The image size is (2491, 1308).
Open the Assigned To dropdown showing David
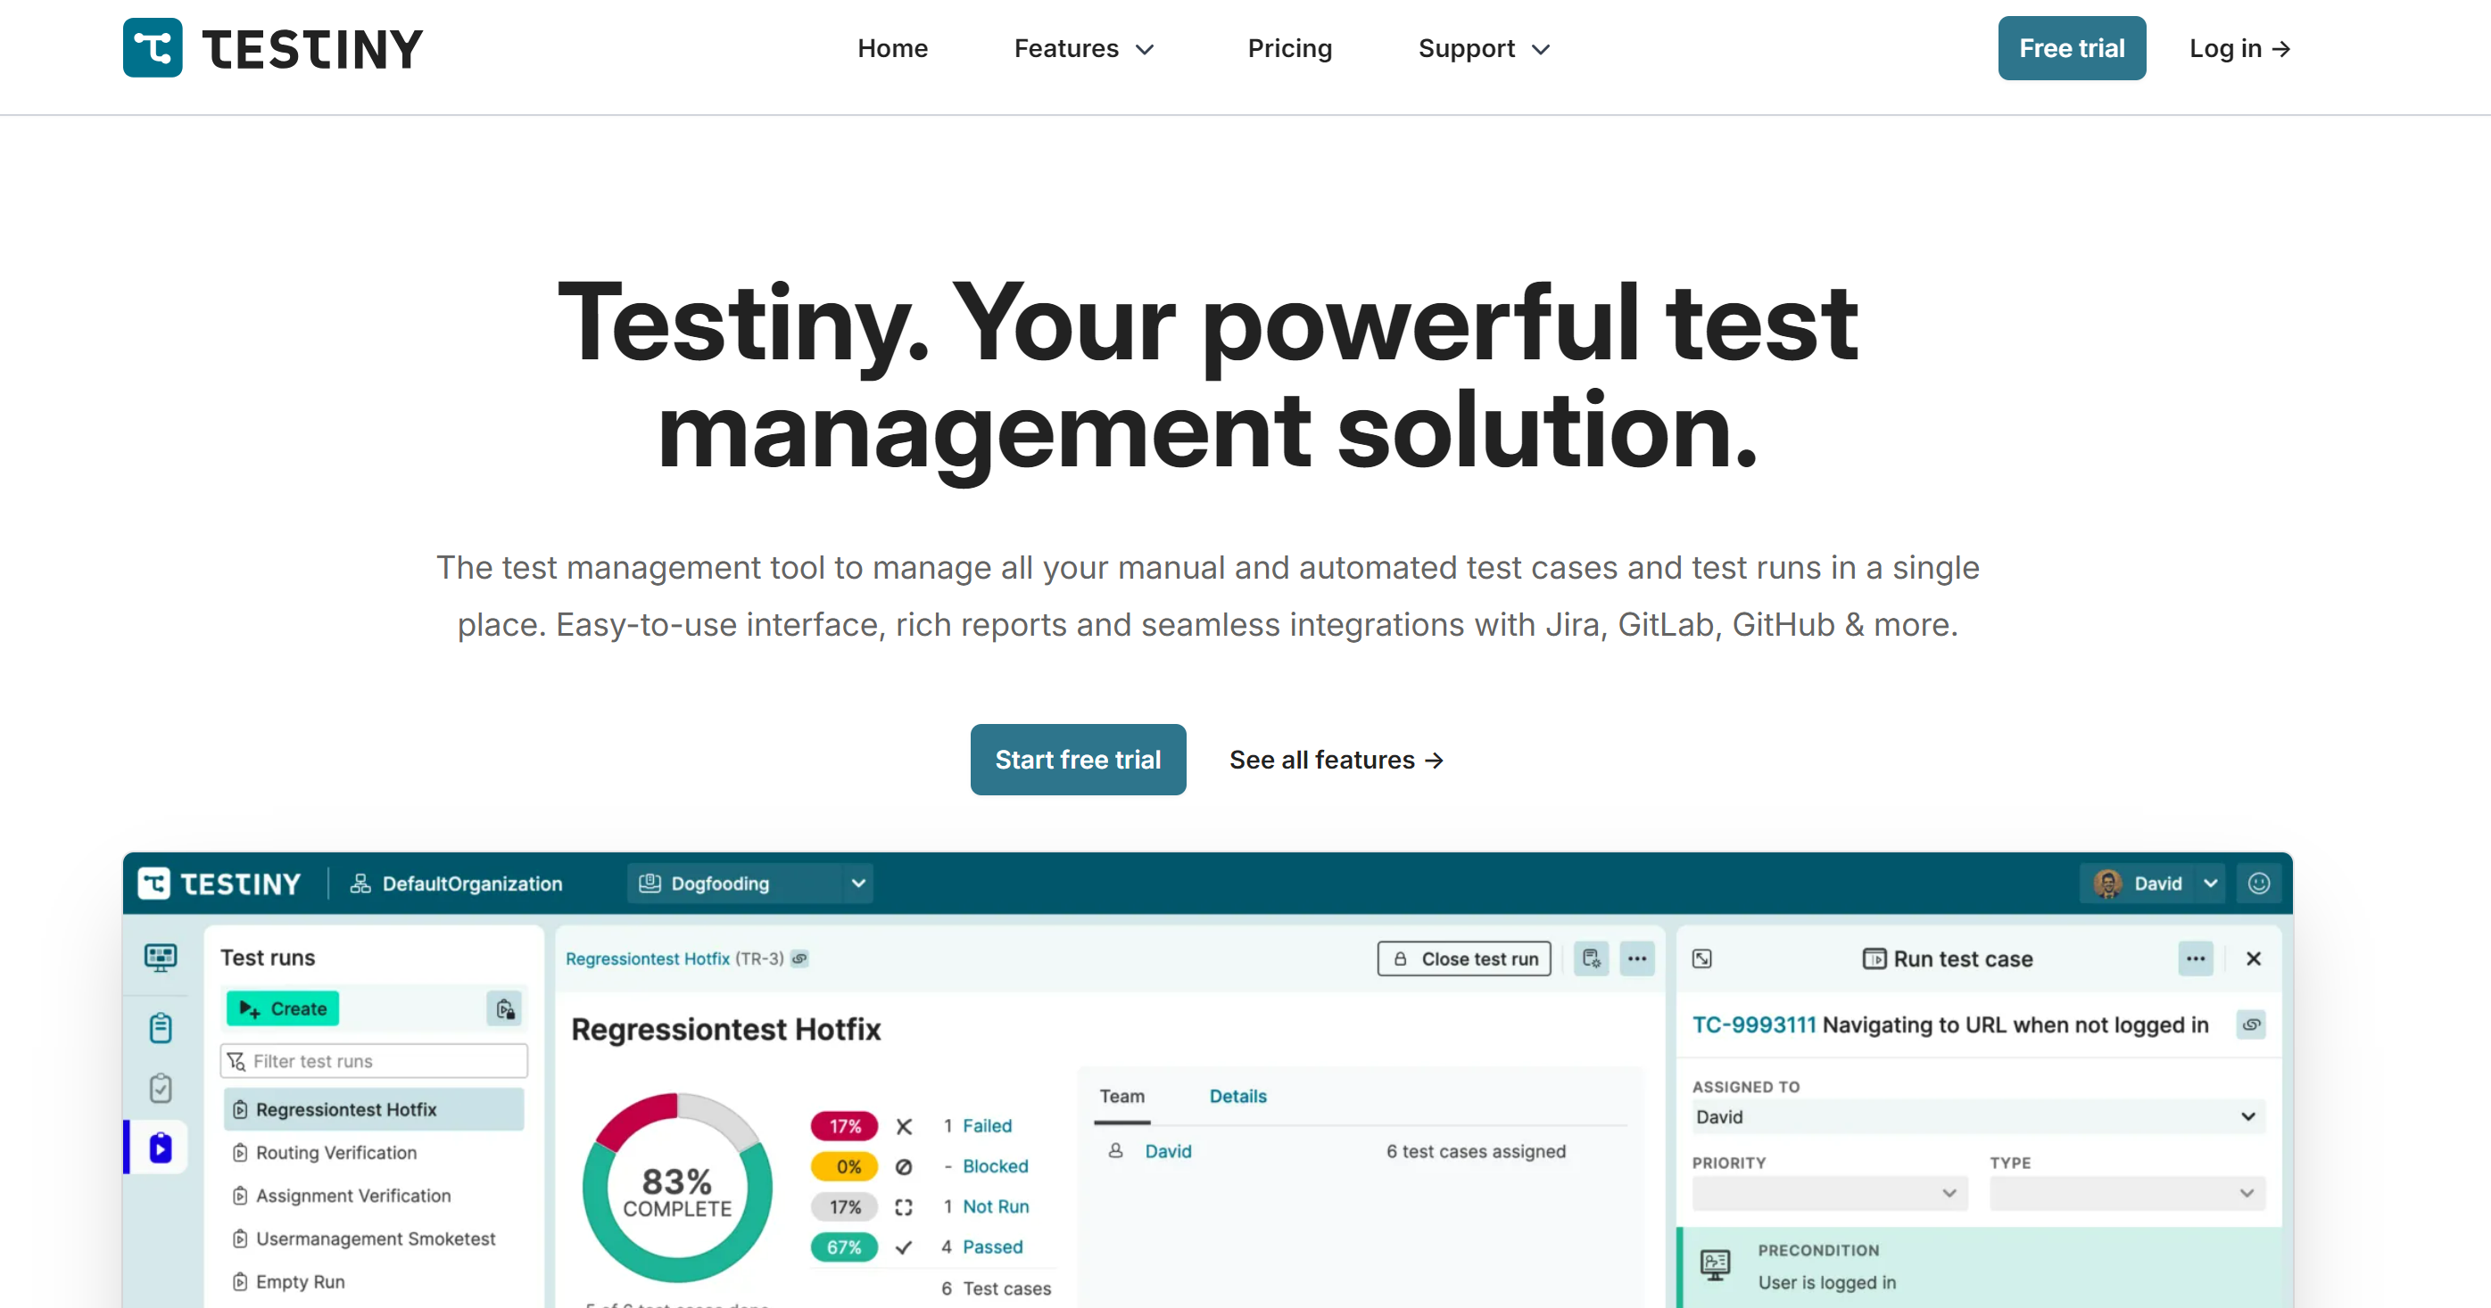1977,1116
